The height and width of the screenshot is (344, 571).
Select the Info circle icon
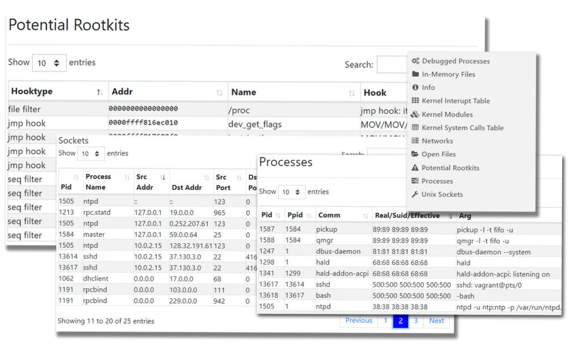[415, 87]
